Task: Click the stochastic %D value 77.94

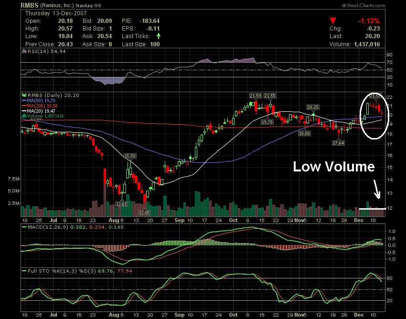Action: (x=125, y=271)
